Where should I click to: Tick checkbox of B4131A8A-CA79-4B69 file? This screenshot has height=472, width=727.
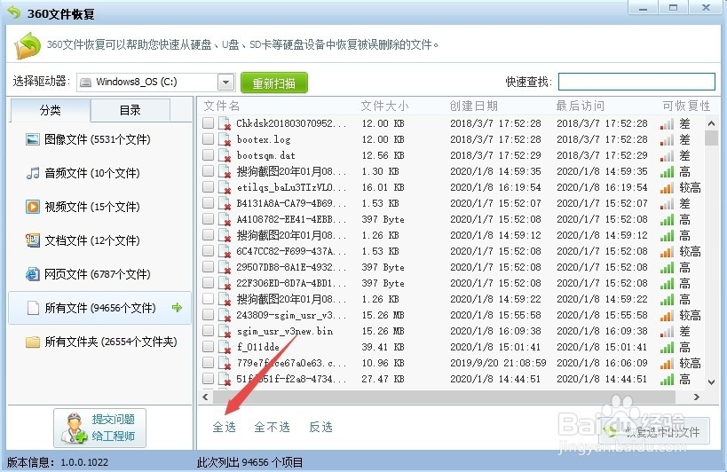(x=209, y=203)
